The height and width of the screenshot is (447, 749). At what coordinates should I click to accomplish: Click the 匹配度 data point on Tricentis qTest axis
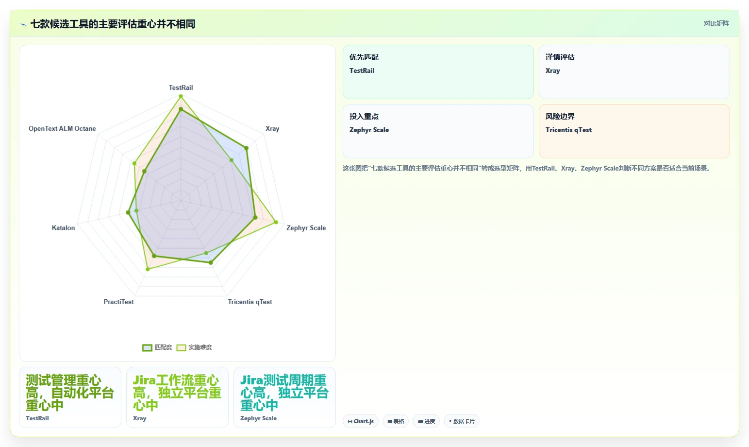(211, 262)
